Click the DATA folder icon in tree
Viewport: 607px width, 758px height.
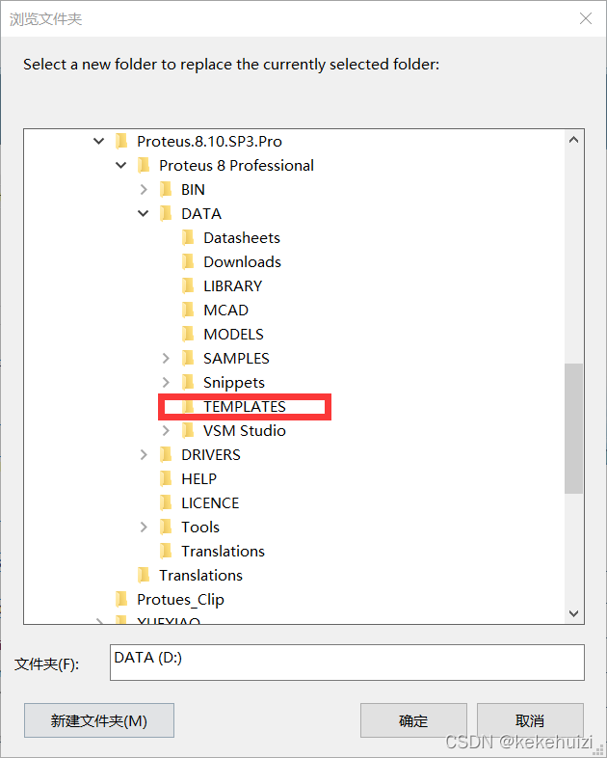[x=166, y=213]
